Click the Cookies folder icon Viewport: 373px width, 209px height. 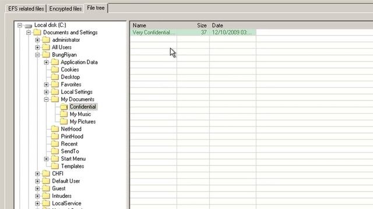pyautogui.click(x=55, y=70)
